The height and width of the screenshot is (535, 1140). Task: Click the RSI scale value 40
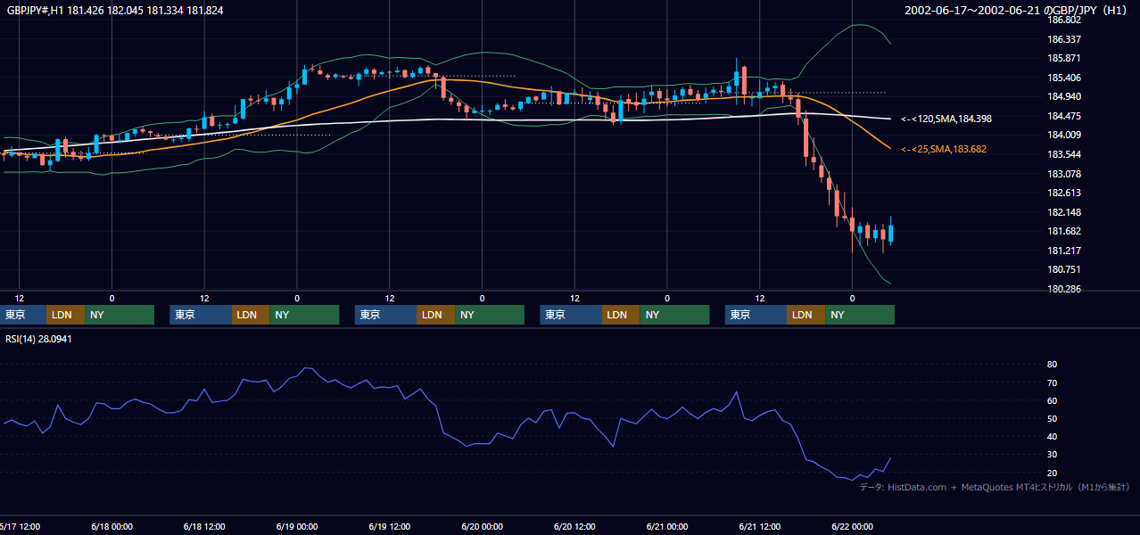coord(1052,436)
